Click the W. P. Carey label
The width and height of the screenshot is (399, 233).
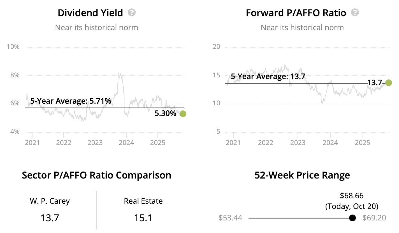click(x=50, y=201)
